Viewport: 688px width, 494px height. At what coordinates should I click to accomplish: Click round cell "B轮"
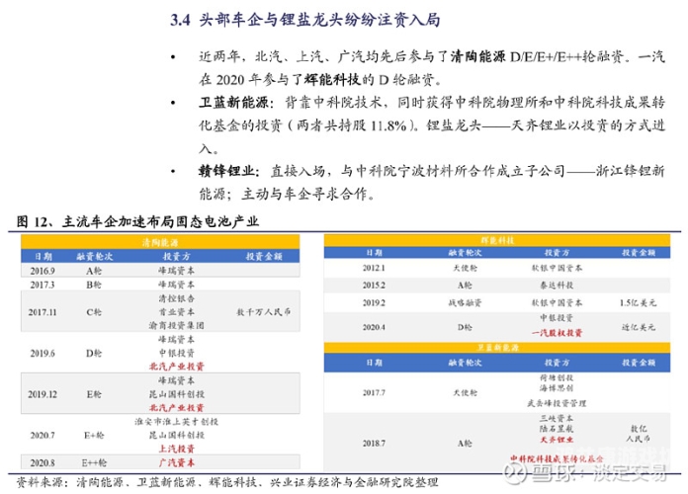[94, 285]
